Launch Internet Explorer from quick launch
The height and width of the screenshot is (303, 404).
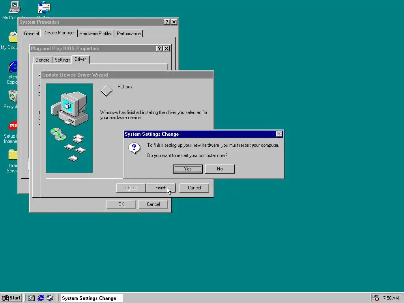(41, 298)
